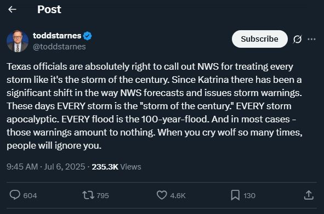Open the @toddstarnes handle link

click(59, 47)
